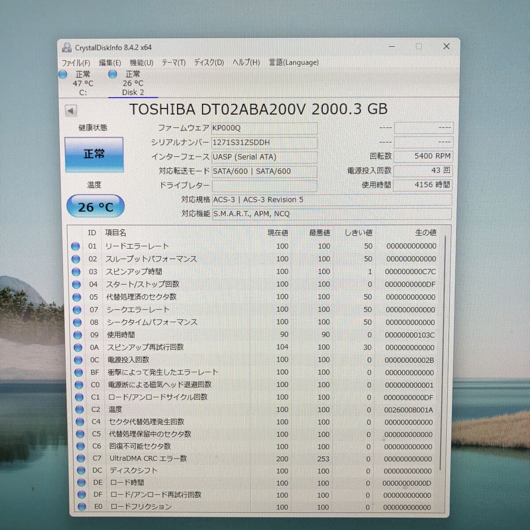The width and height of the screenshot is (530, 530).
Task: Click status orb for C1 ロード/アンロードサイクル回数
Action: click(79, 397)
